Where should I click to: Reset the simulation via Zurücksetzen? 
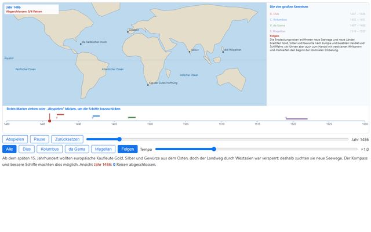[x=67, y=139]
